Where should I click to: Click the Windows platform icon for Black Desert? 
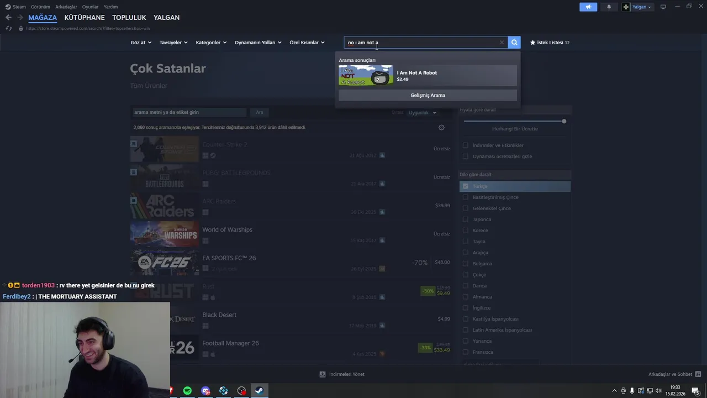tap(205, 326)
